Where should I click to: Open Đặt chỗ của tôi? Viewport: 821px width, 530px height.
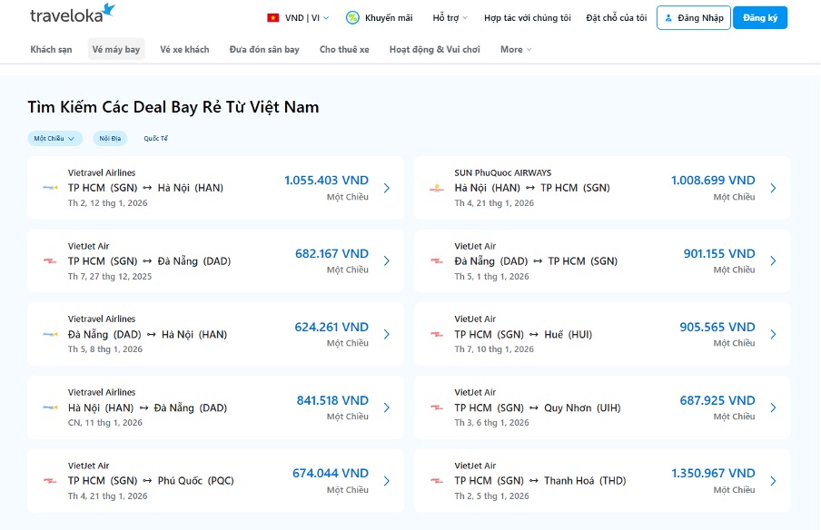click(x=618, y=17)
